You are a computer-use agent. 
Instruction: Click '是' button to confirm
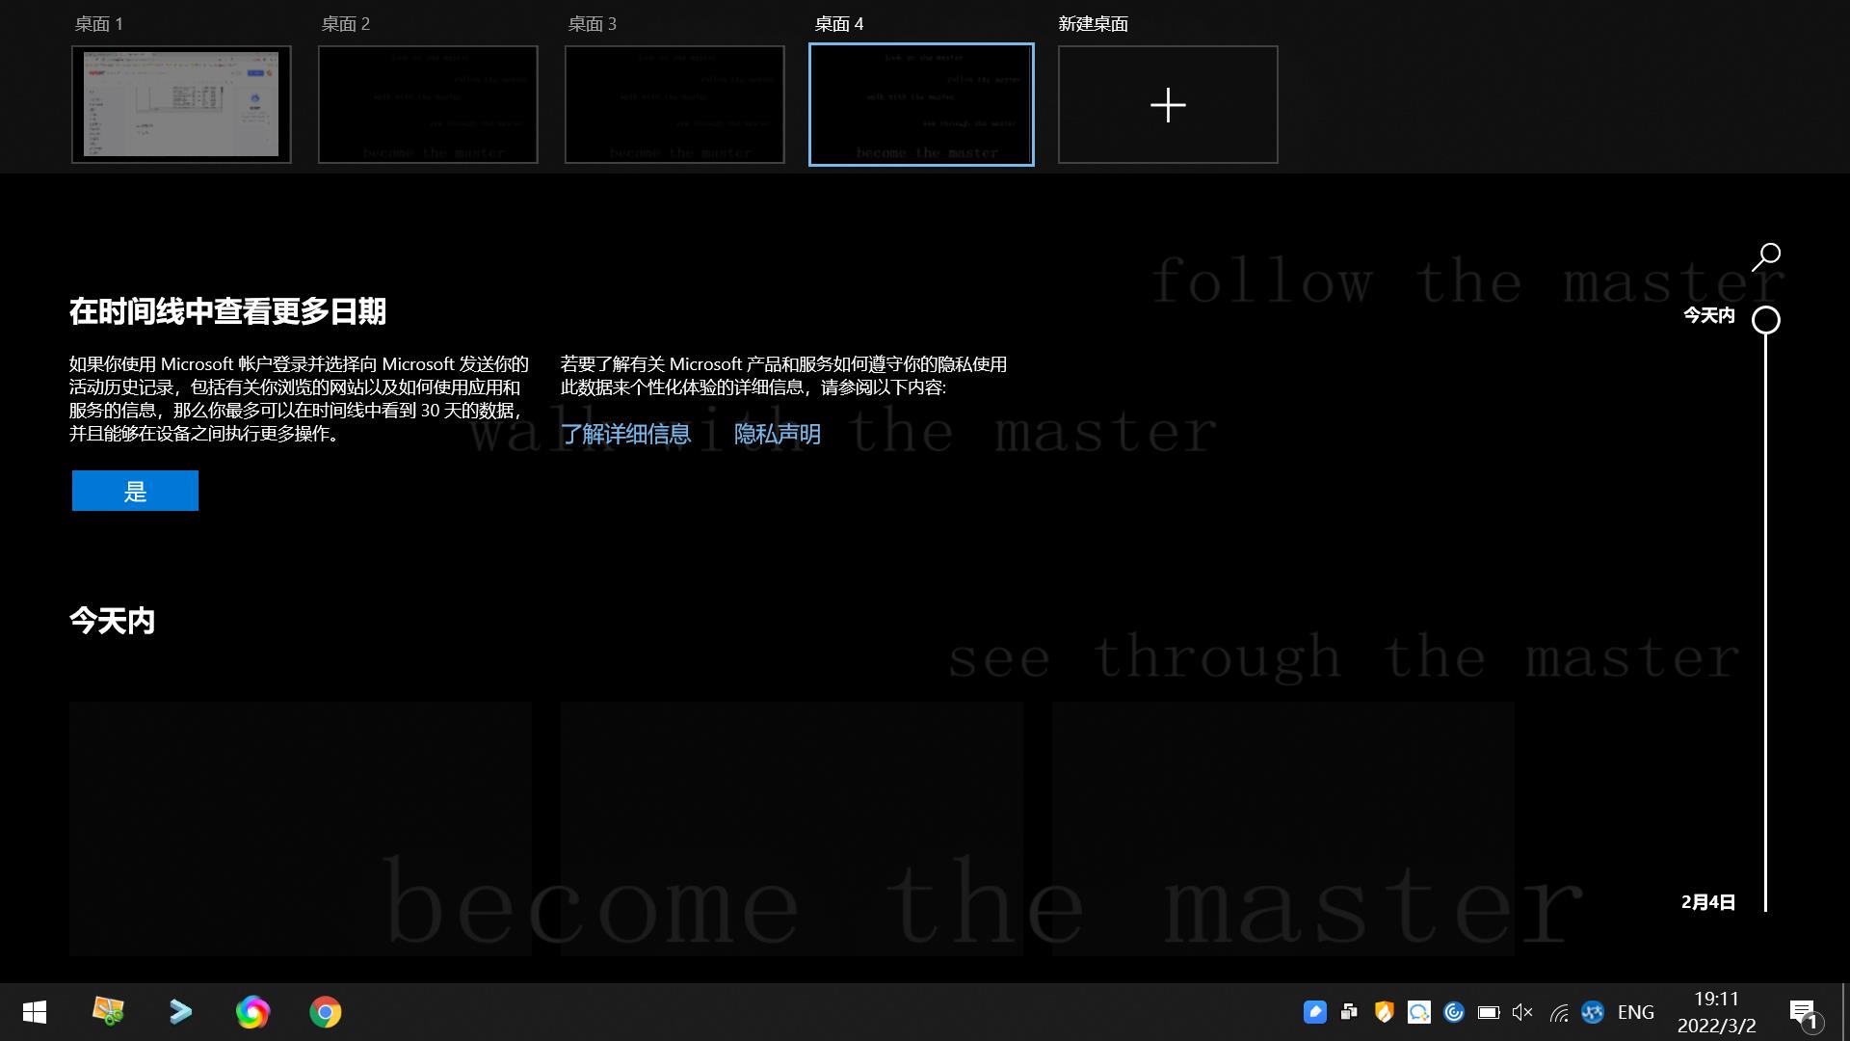tap(135, 491)
